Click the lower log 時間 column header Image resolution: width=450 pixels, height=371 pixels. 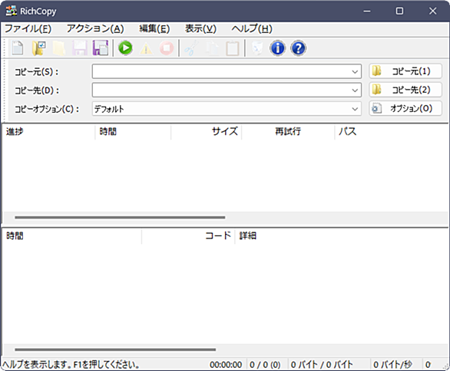click(71, 236)
